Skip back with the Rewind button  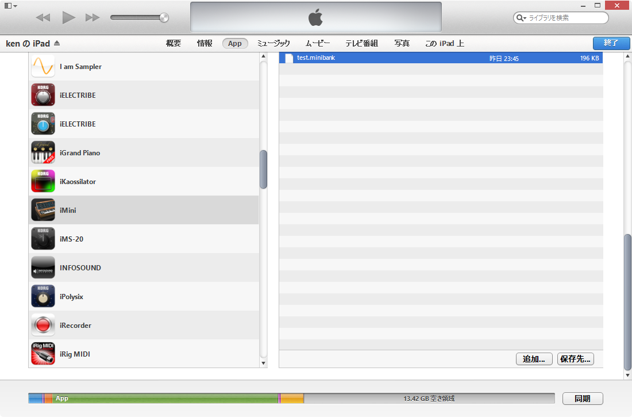43,17
